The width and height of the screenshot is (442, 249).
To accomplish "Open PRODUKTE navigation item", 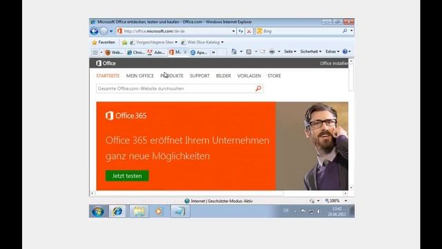I will tap(172, 76).
